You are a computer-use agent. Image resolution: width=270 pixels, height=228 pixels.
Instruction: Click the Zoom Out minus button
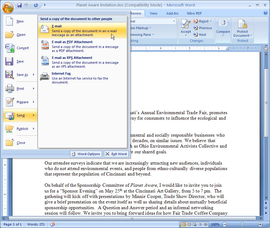[224, 224]
